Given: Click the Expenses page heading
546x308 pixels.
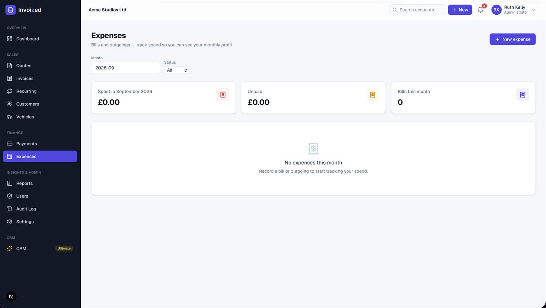Looking at the screenshot, I should click(108, 35).
